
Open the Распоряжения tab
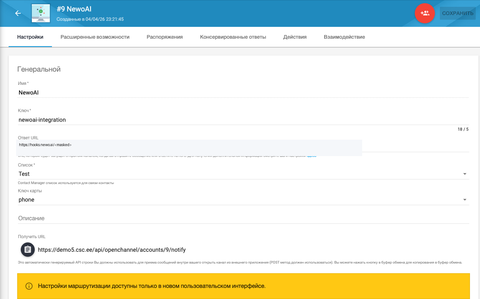[165, 37]
